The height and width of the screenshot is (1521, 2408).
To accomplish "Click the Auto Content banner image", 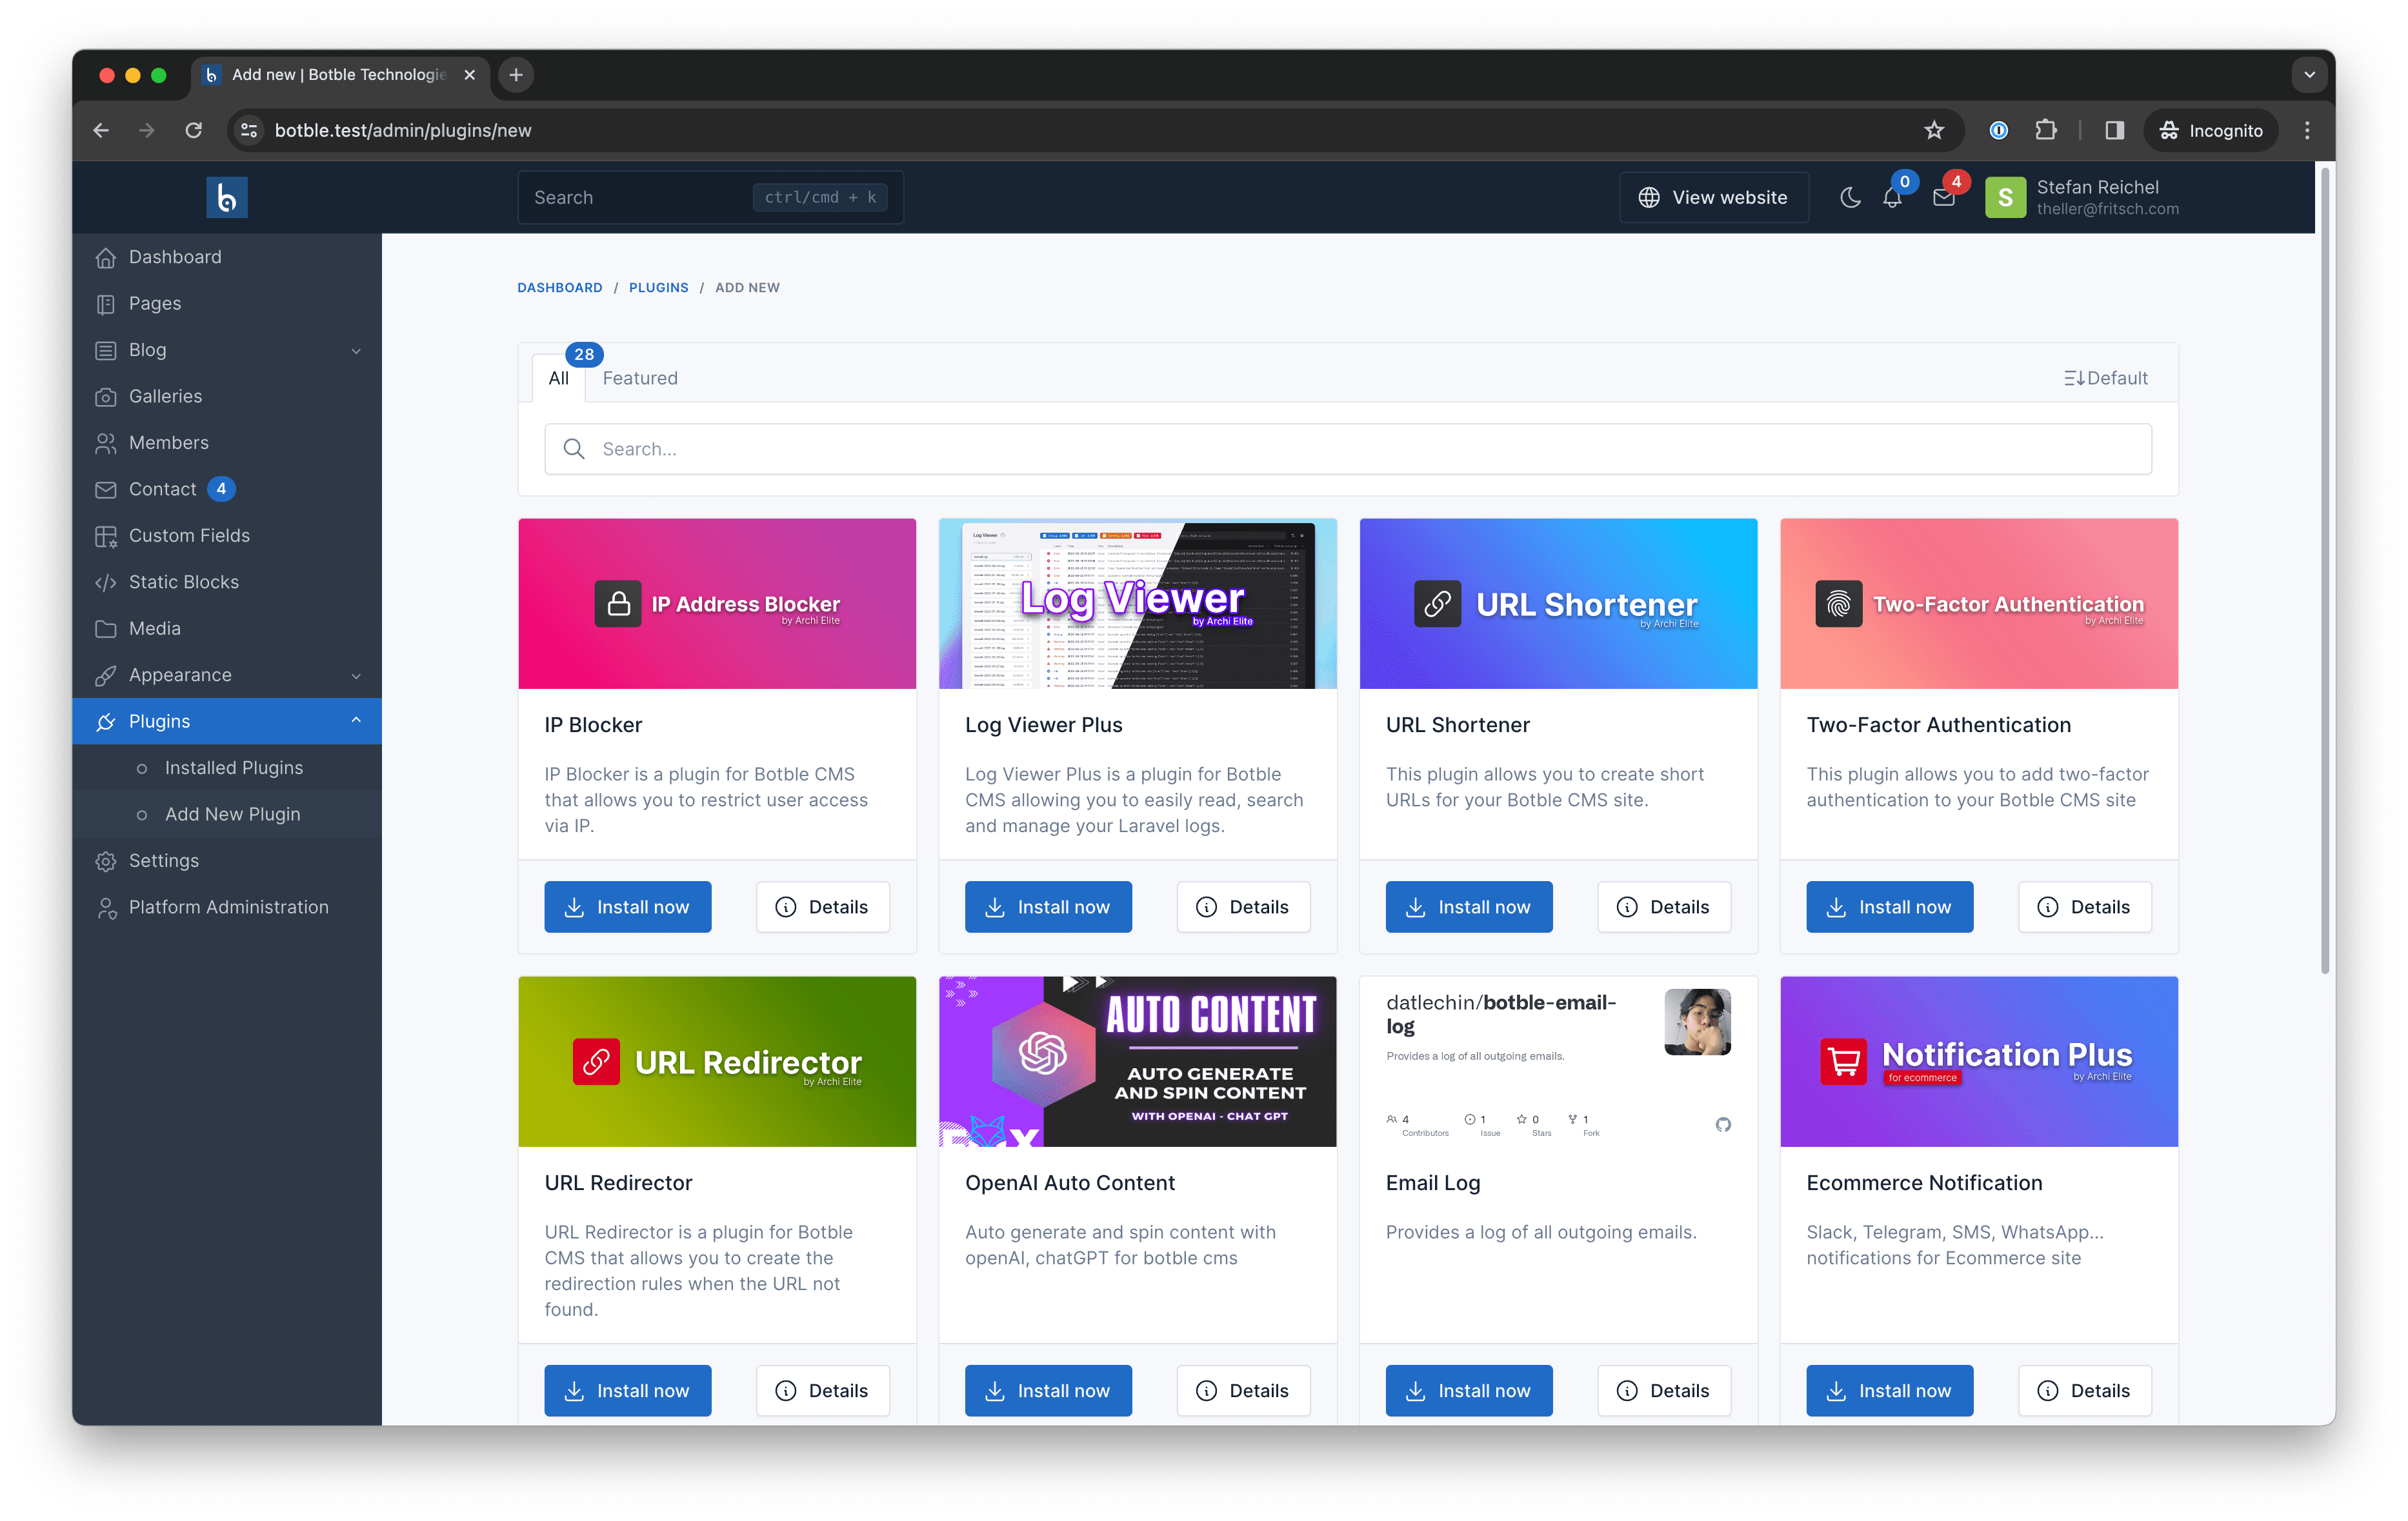I will [x=1137, y=1061].
